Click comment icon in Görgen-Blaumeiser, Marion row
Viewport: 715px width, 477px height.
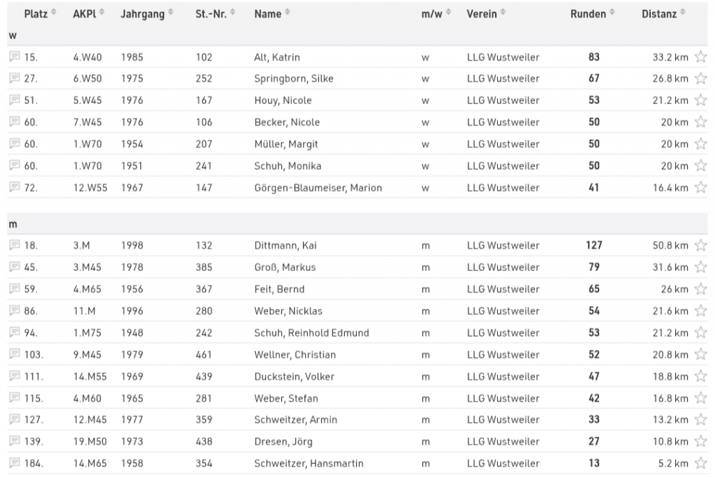tap(15, 187)
